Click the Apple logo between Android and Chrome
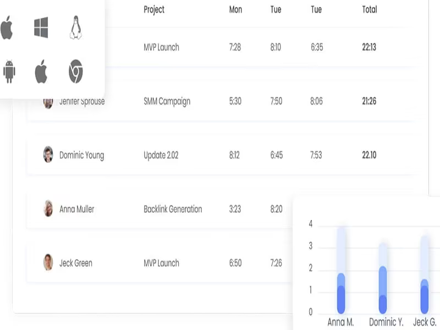Viewport: 440px width, 330px height. [x=41, y=71]
